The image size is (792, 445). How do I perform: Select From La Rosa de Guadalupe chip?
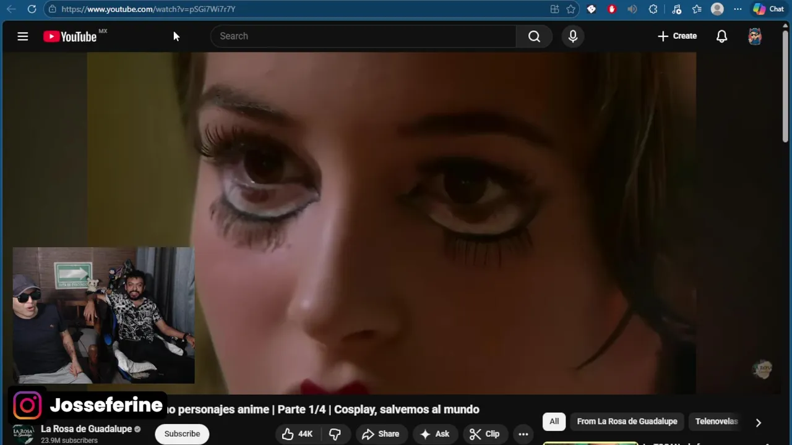pos(627,422)
